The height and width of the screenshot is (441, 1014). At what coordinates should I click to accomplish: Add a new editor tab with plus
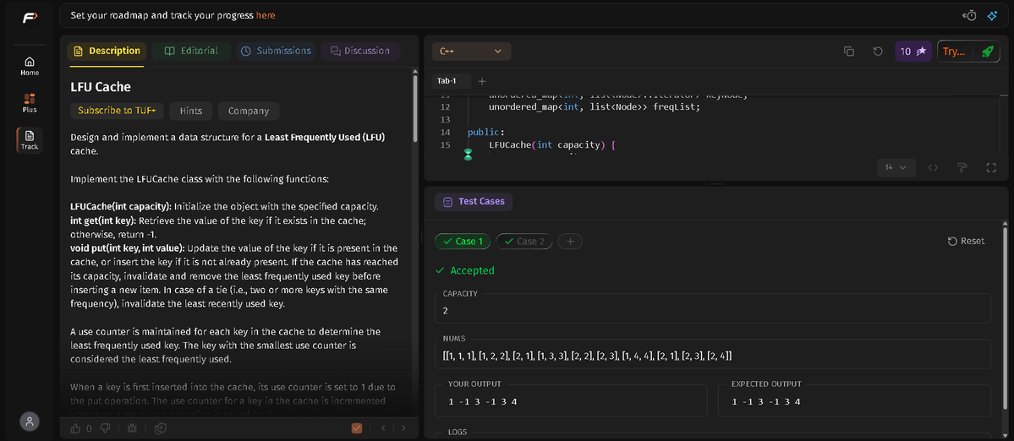(x=482, y=81)
